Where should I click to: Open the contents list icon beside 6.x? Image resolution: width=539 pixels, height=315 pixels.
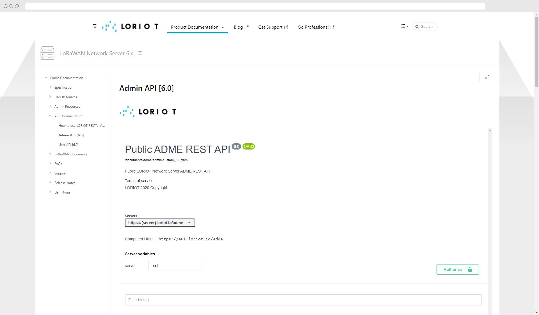click(140, 53)
